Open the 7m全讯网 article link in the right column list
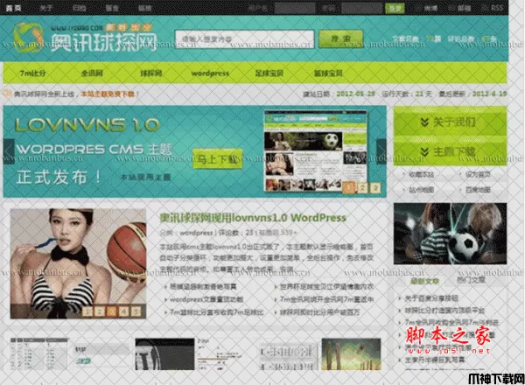 [326, 299]
